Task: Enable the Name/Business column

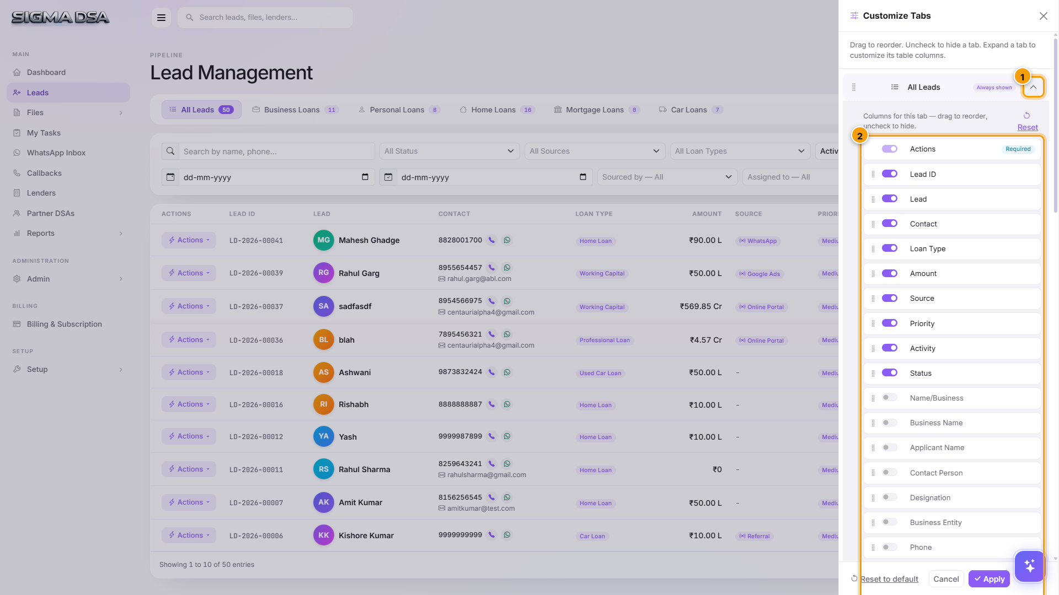Action: click(x=890, y=397)
